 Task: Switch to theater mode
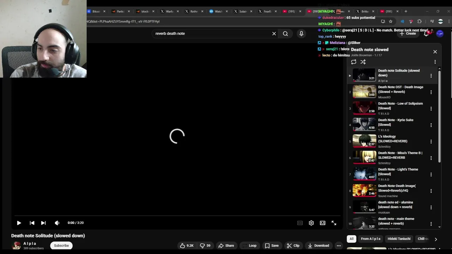322,223
